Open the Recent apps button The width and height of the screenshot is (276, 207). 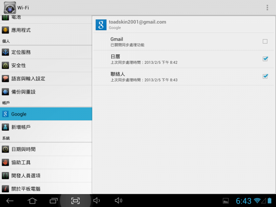[x=53, y=201]
